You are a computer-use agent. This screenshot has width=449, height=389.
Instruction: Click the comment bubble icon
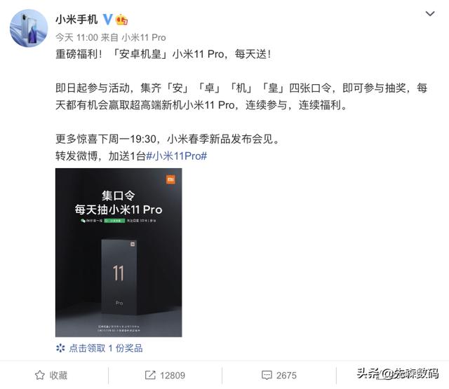coord(267,375)
